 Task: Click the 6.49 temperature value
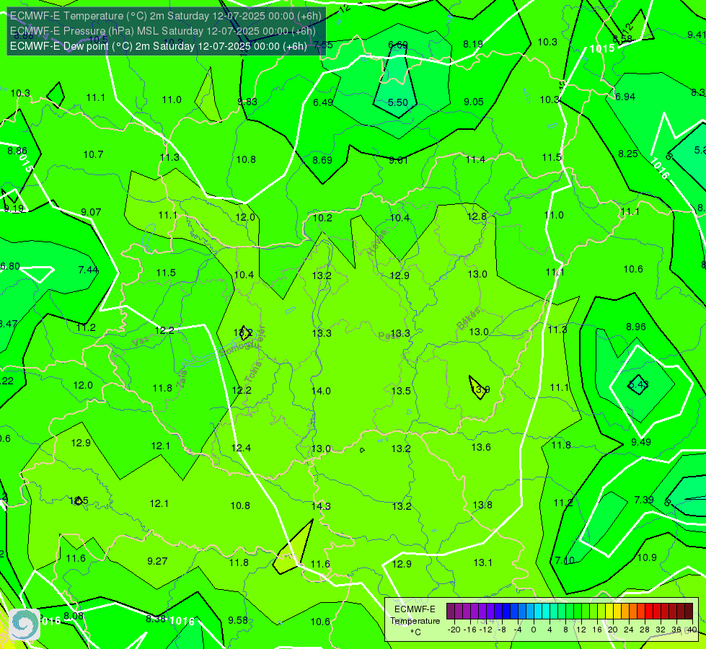click(323, 102)
